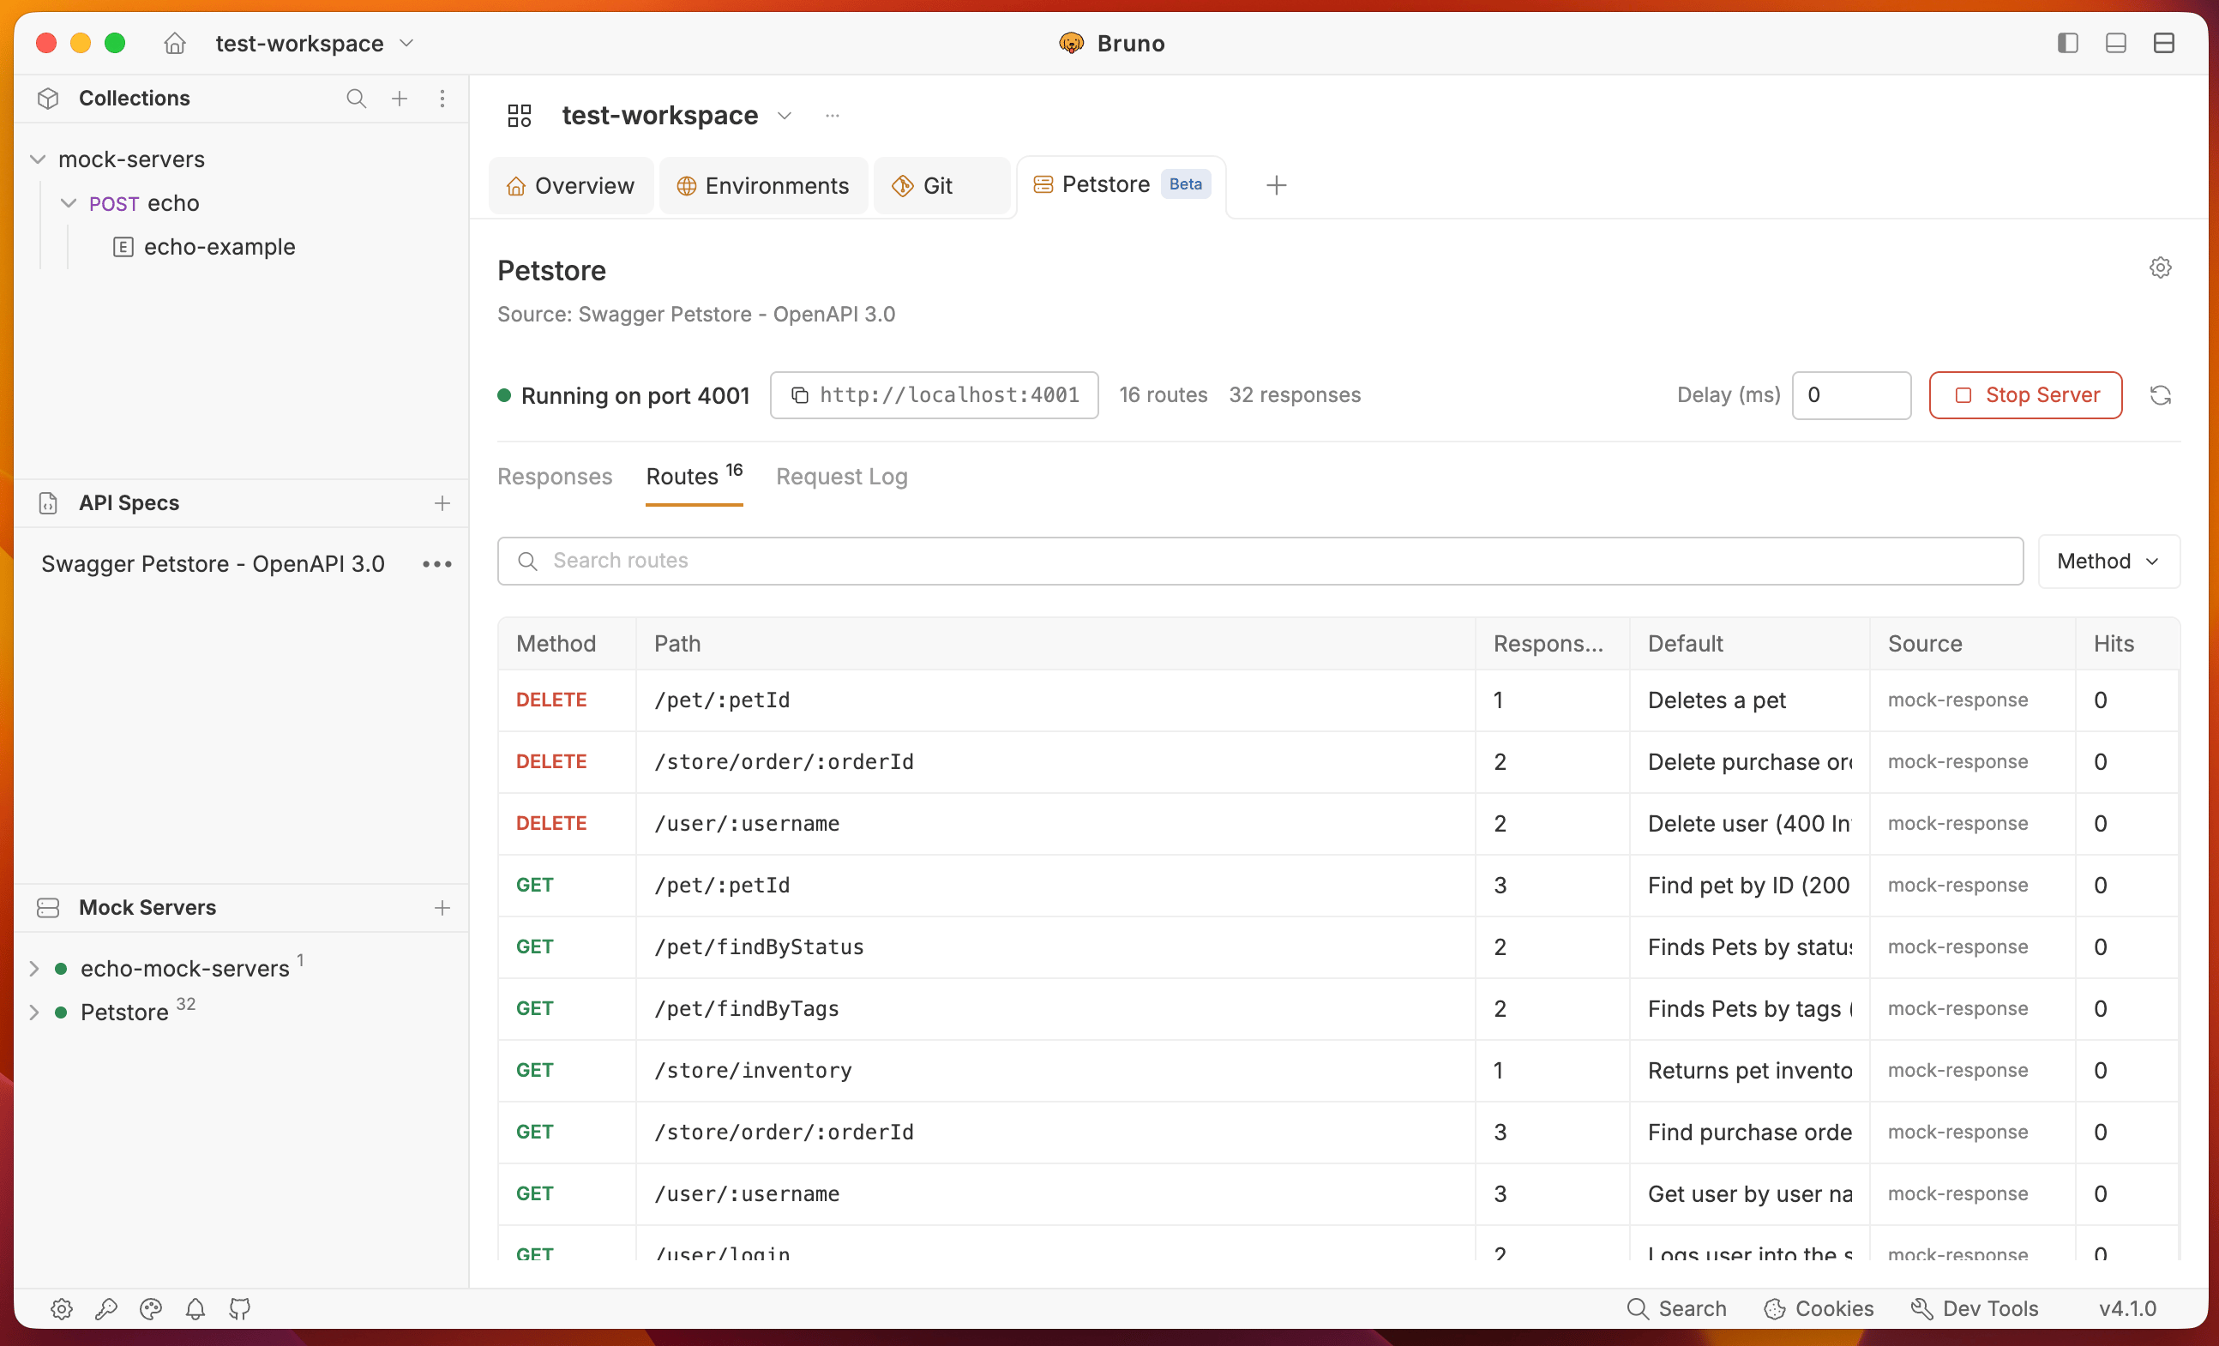Switch to the Overview tab
The width and height of the screenshot is (2219, 1346).
point(571,185)
